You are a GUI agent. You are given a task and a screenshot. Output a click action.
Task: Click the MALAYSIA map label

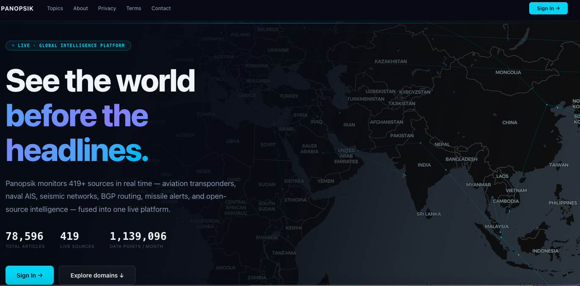point(497,227)
